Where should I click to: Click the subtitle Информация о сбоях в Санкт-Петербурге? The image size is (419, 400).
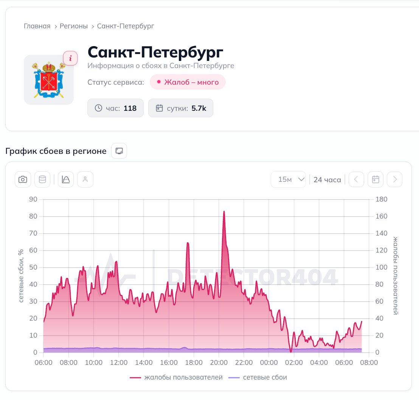coord(161,66)
